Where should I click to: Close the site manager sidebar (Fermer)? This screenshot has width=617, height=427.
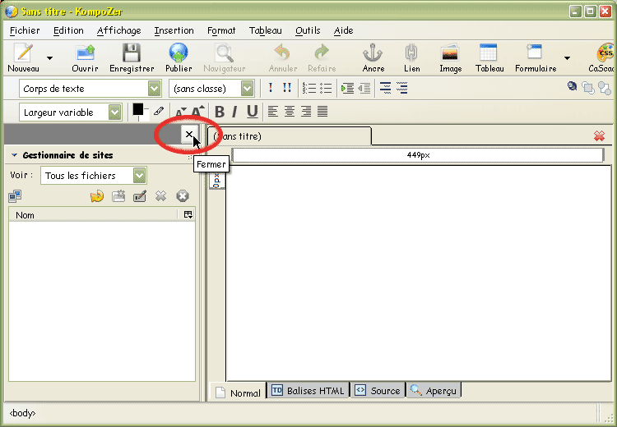189,135
